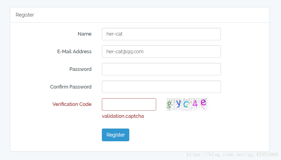Refresh the captcha image
The height and width of the screenshot is (160, 281).
tap(187, 104)
